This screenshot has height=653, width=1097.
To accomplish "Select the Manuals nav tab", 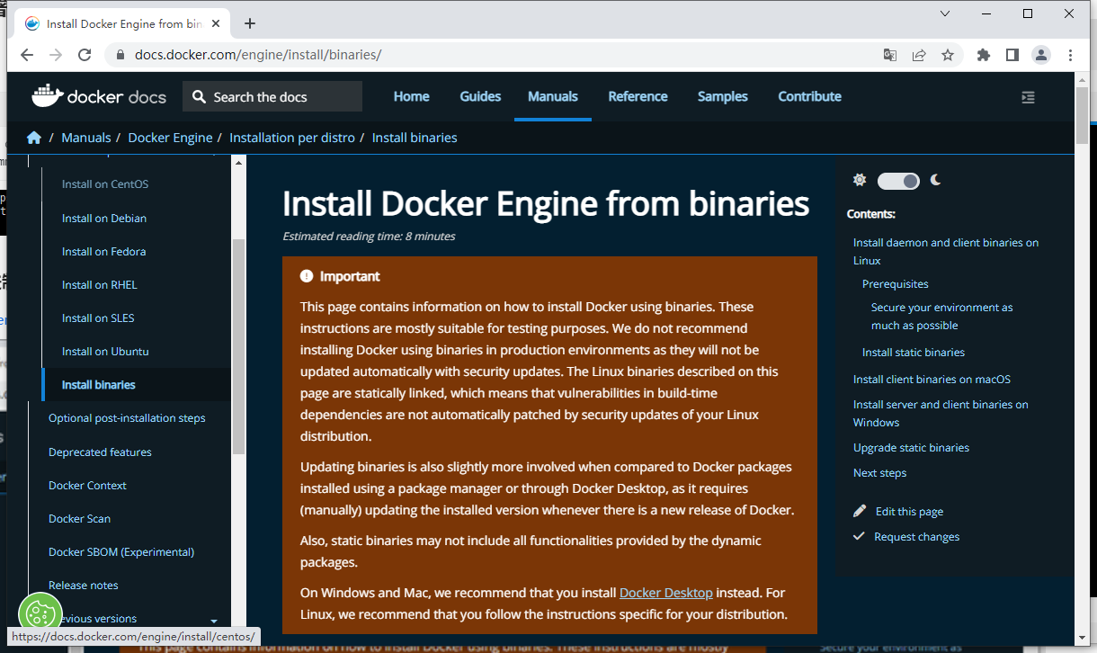I will (x=553, y=96).
